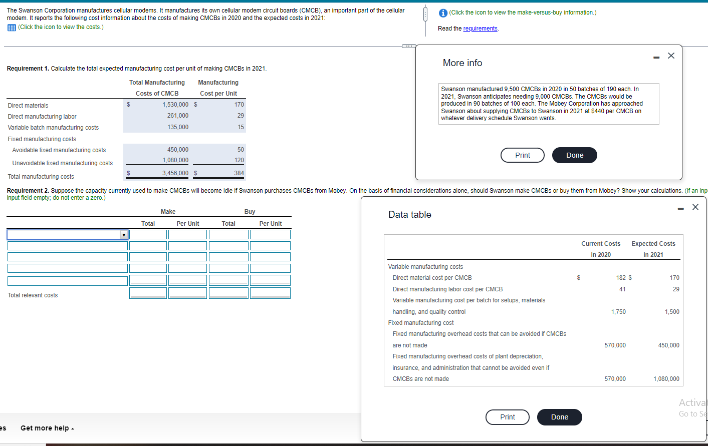The height and width of the screenshot is (446, 708).
Task: Click the Make column group header
Action: click(168, 212)
